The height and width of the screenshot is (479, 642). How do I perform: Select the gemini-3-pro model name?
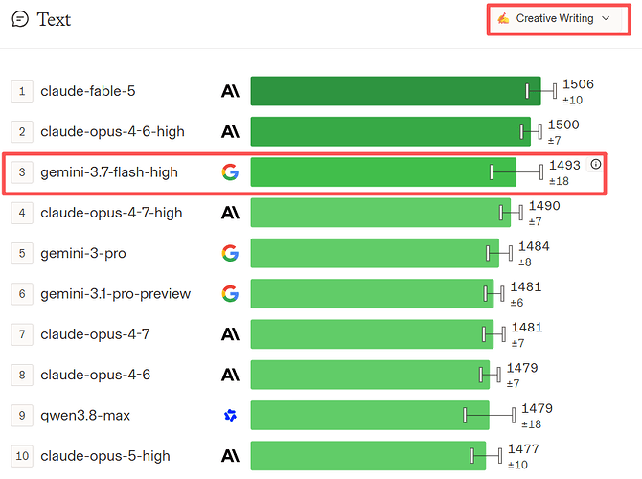click(83, 254)
